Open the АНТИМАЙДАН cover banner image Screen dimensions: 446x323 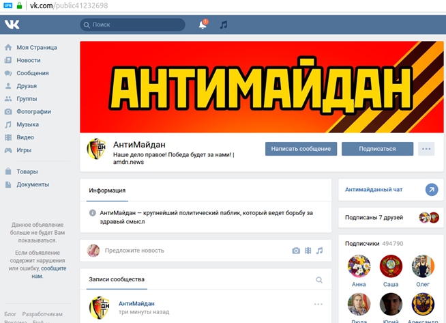point(262,87)
